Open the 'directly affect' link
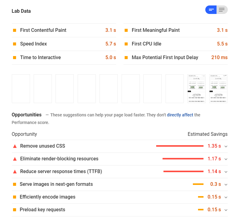The image size is (232, 224). (180, 115)
